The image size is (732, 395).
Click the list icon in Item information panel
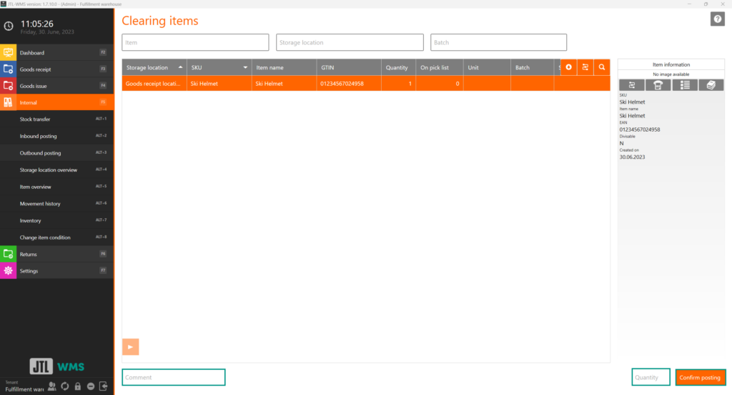click(x=684, y=85)
